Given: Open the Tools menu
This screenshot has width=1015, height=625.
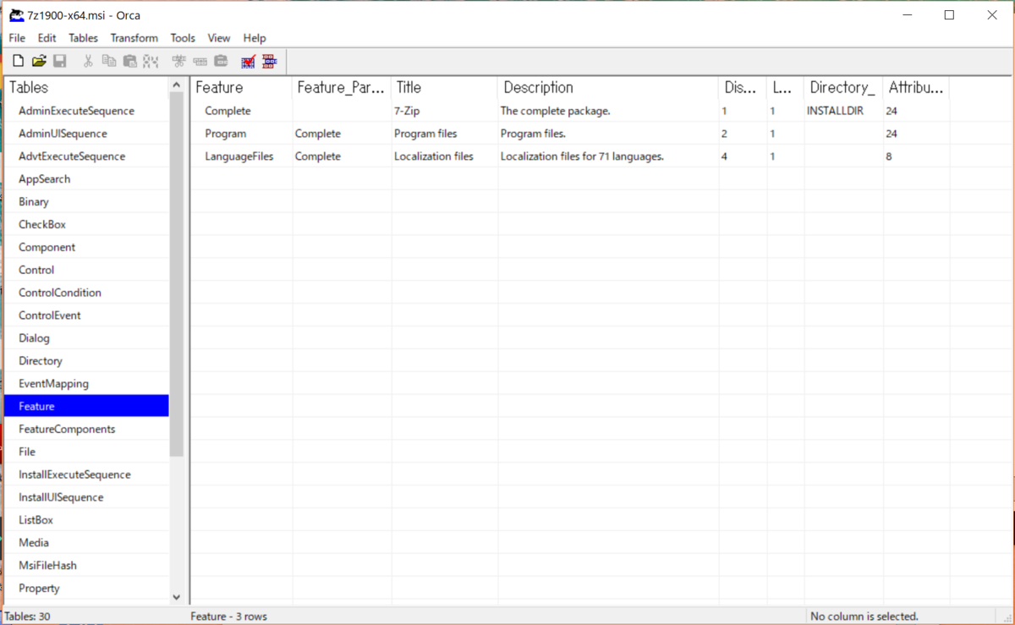Looking at the screenshot, I should pos(183,38).
